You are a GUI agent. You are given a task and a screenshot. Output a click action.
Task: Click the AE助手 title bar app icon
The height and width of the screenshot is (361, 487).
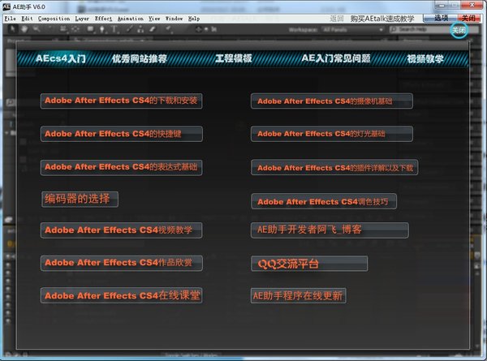pyautogui.click(x=6, y=6)
